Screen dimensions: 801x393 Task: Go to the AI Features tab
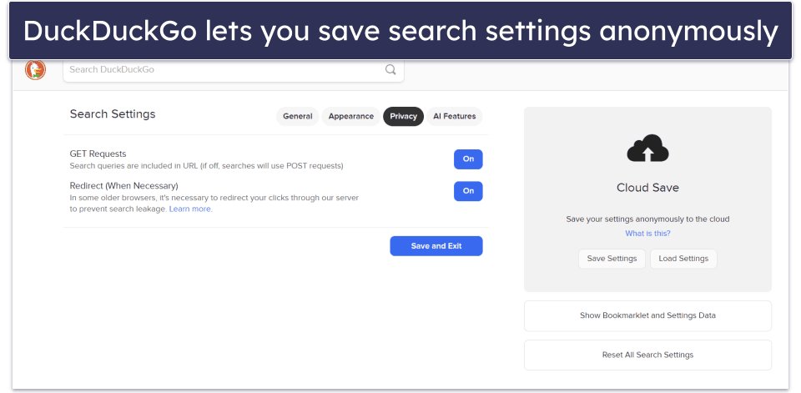click(454, 116)
